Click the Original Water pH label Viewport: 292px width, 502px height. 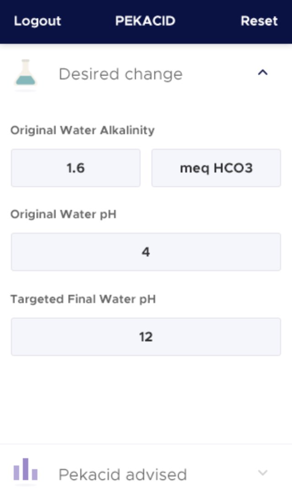(x=63, y=214)
